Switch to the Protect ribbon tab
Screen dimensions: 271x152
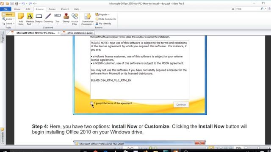pos(65,9)
